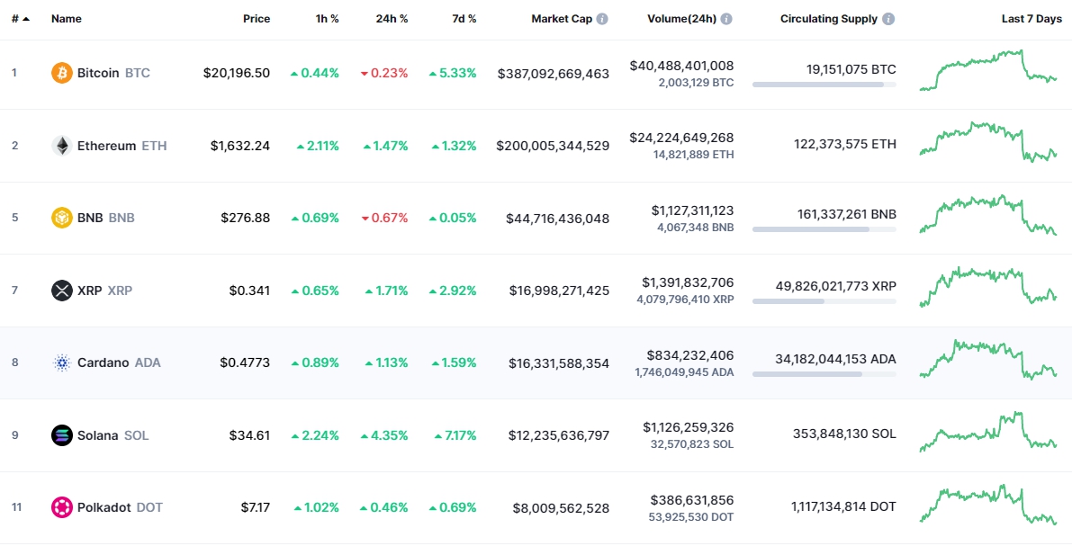Click Ethereum price $1,632.24
The width and height of the screenshot is (1072, 546).
coord(240,146)
